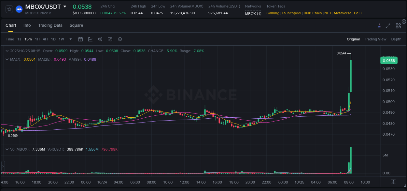Open the MOBOX Price dropdown

point(36,13)
